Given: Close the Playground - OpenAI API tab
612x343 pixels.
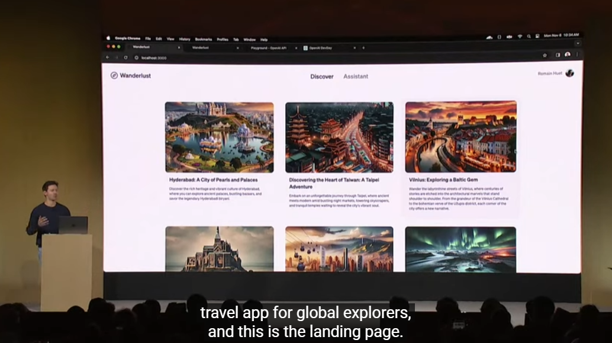Looking at the screenshot, I should pyautogui.click(x=297, y=48).
